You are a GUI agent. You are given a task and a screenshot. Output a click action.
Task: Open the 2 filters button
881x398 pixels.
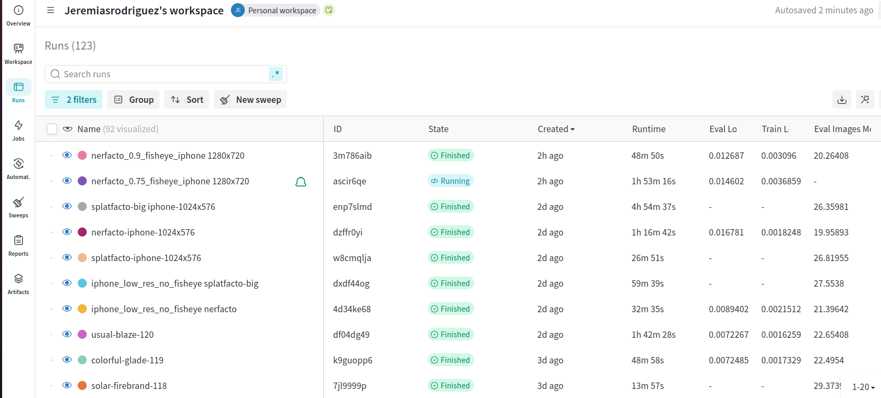pyautogui.click(x=74, y=100)
